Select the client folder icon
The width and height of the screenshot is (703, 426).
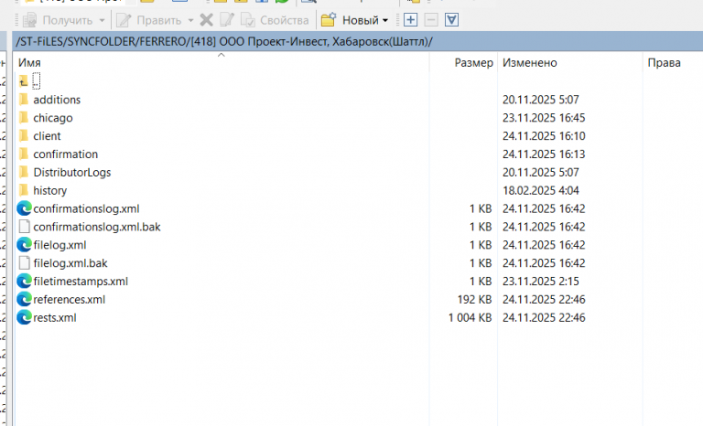click(24, 135)
